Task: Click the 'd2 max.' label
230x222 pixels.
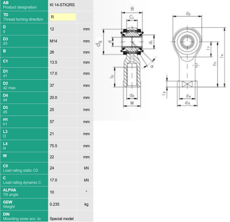Action: [10, 88]
